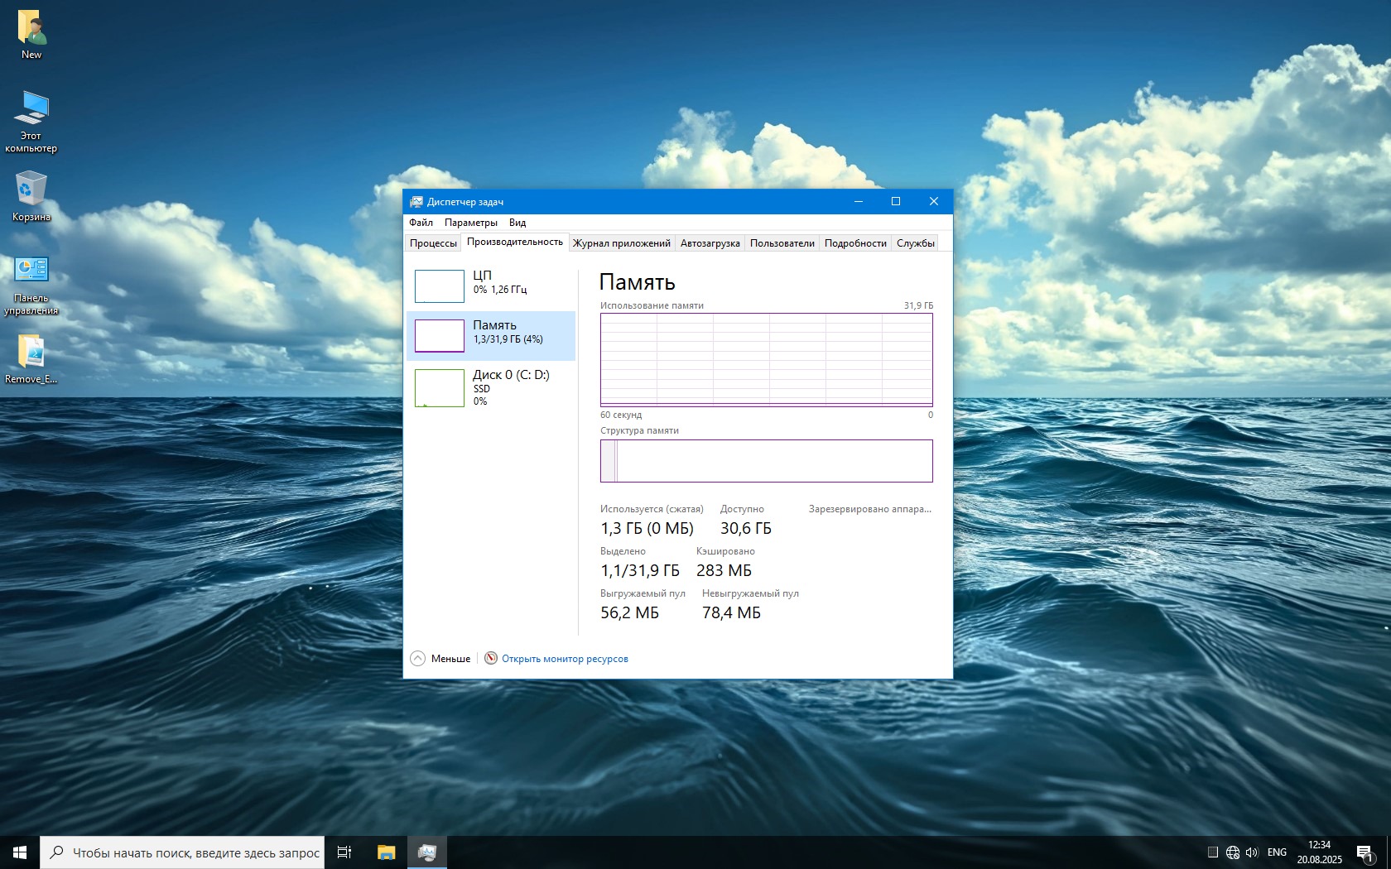Click the Task View taskbar icon
The height and width of the screenshot is (869, 1391).
click(344, 852)
